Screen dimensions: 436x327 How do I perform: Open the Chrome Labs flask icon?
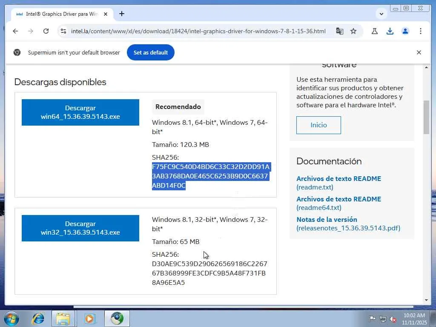[375, 31]
